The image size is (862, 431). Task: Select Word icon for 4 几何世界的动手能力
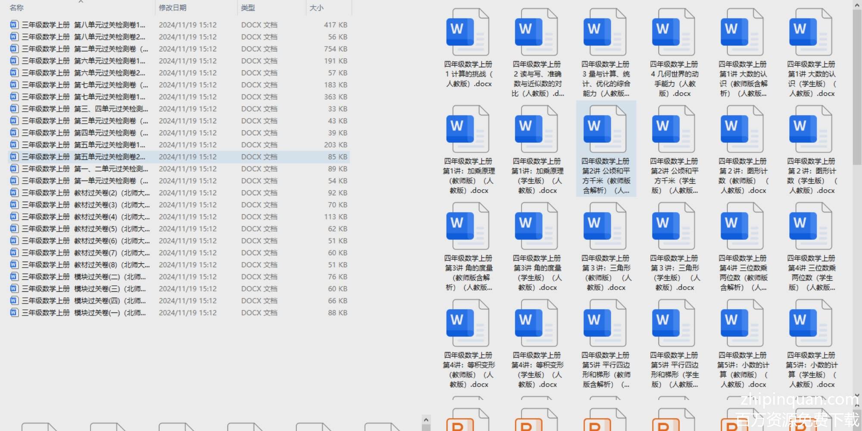[x=674, y=32]
